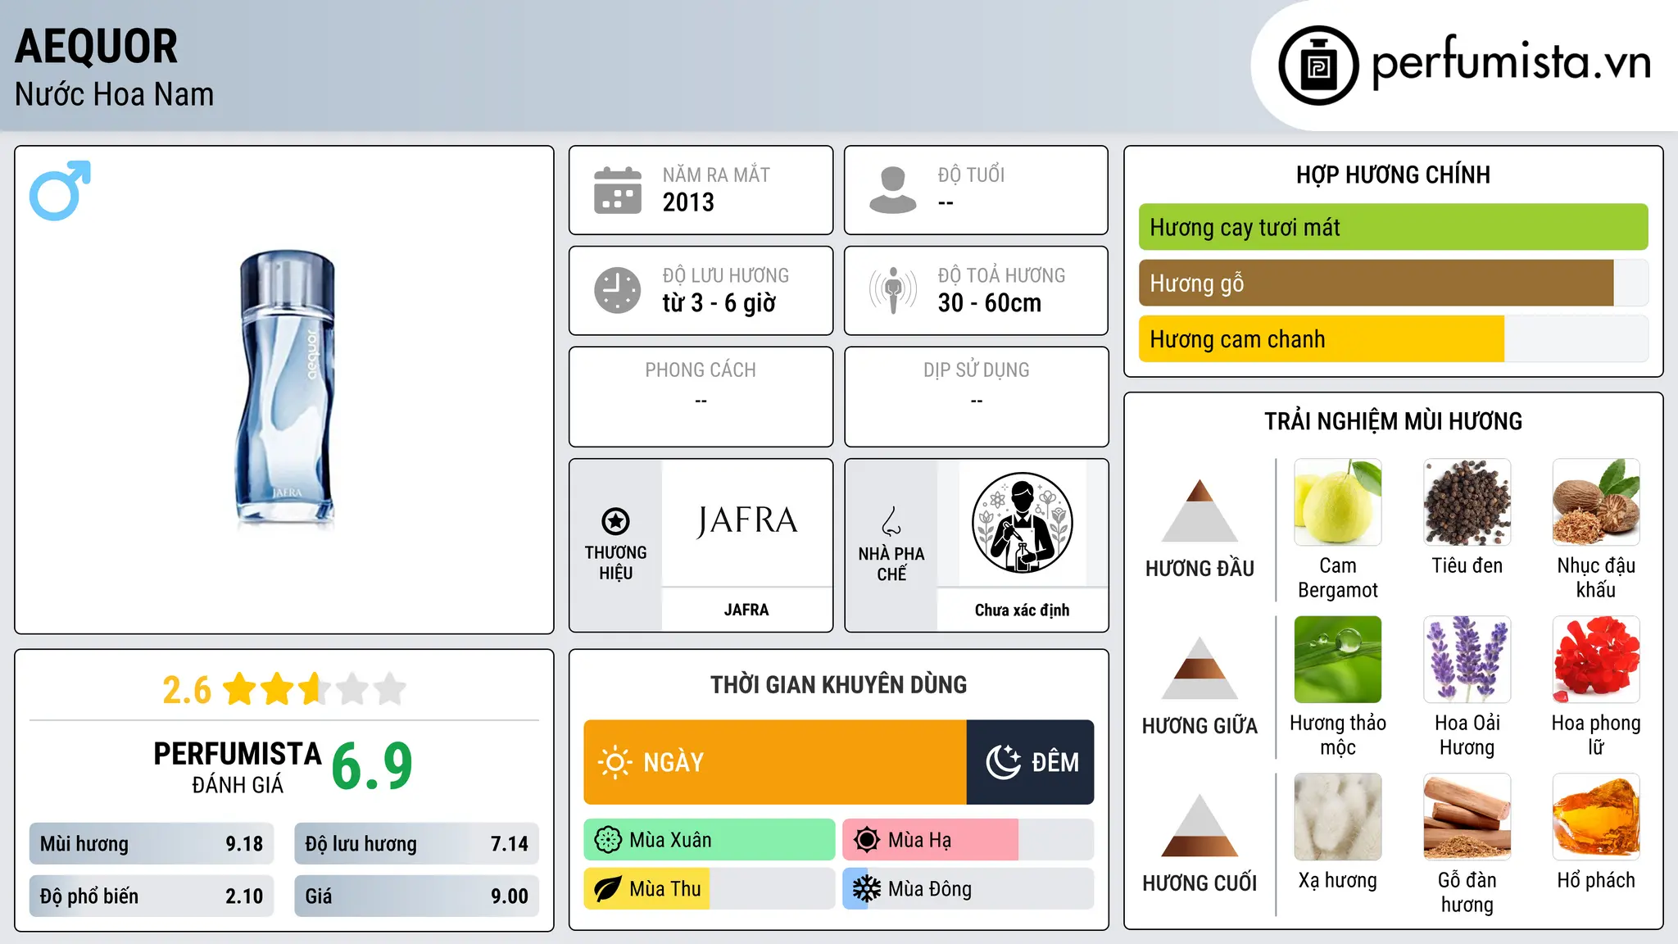Click the Mùi hương score row

click(x=152, y=844)
